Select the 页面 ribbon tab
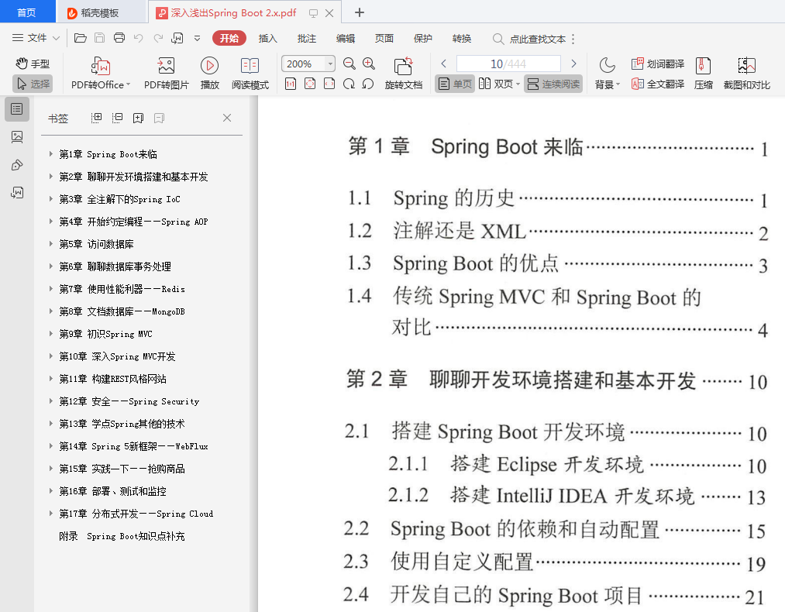785x612 pixels. (x=384, y=38)
